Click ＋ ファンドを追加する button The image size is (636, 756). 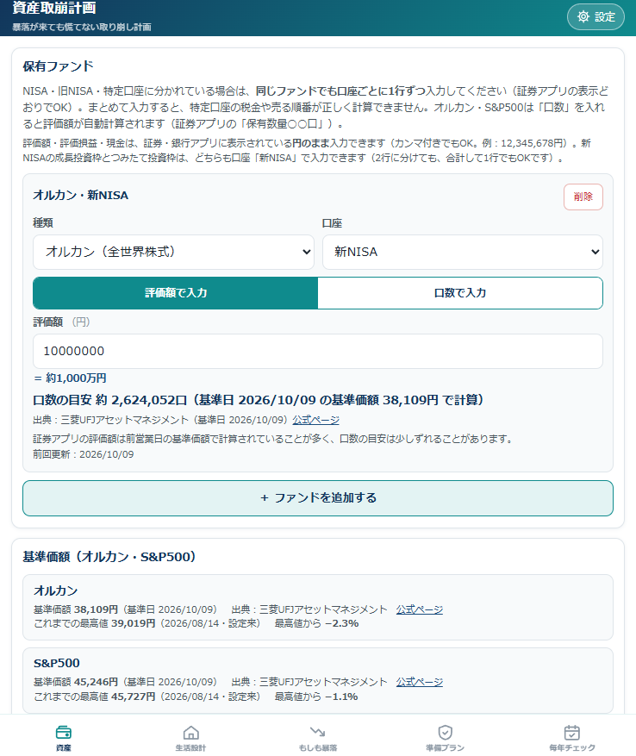[x=318, y=498]
